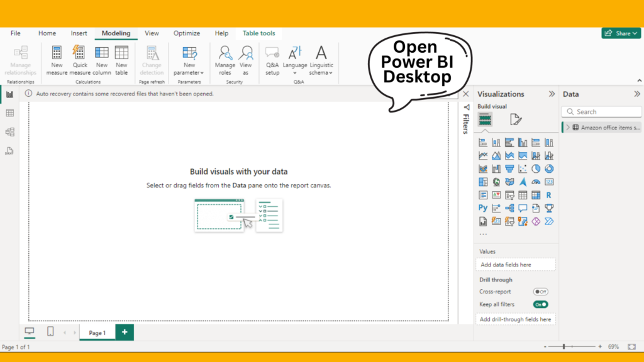644x362 pixels.
Task: Switch to Table view in left sidebar
Action: 10,113
